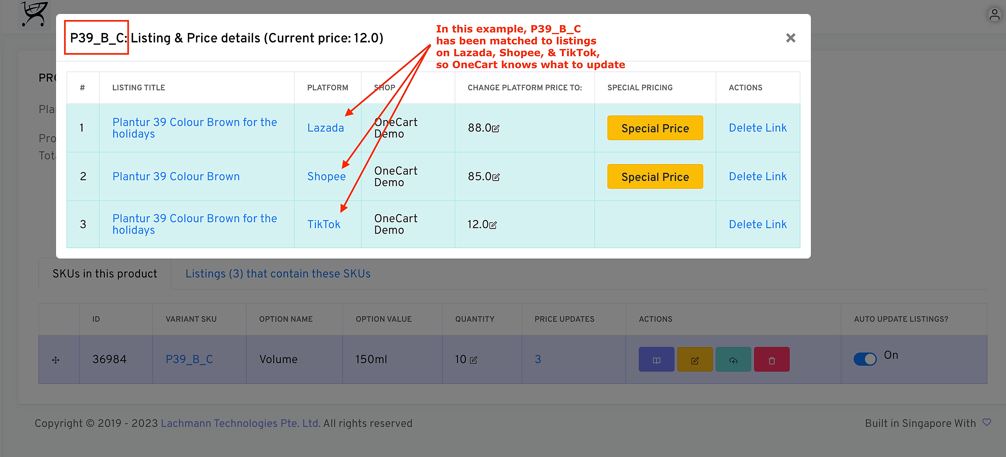Click edit icon next to Lazada price 88.0
The height and width of the screenshot is (457, 1006).
(x=496, y=128)
